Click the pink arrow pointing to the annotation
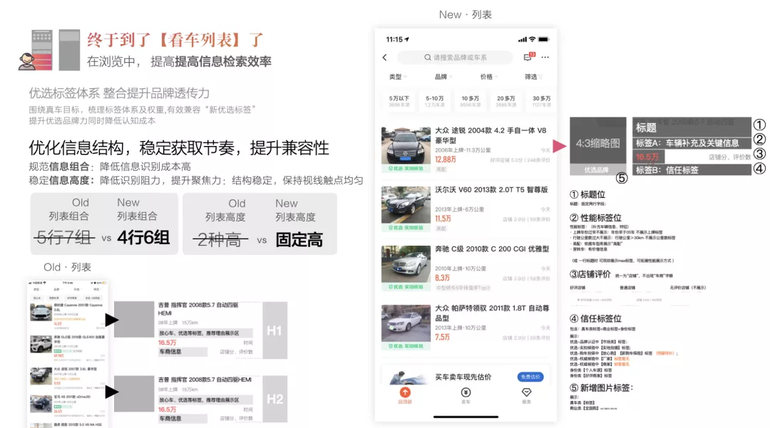The image size is (770, 428). pyautogui.click(x=560, y=145)
